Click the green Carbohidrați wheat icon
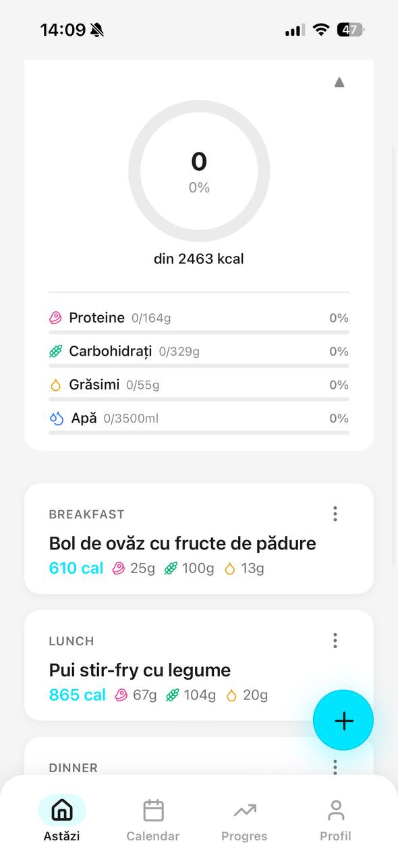This screenshot has width=398, height=864. tap(56, 351)
